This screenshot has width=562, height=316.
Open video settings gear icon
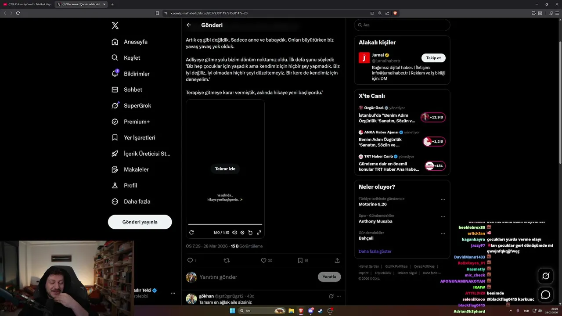click(x=242, y=233)
